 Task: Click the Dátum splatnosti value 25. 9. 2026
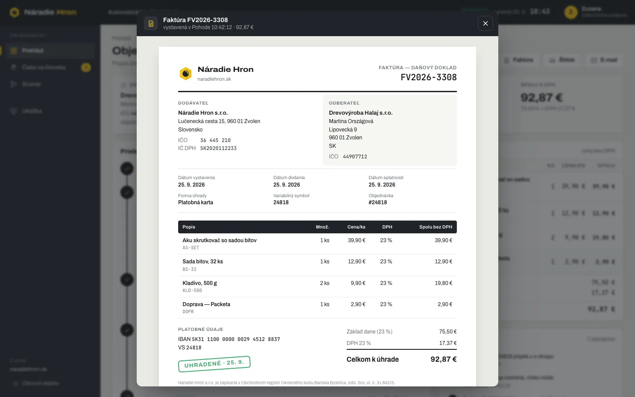pyautogui.click(x=382, y=185)
